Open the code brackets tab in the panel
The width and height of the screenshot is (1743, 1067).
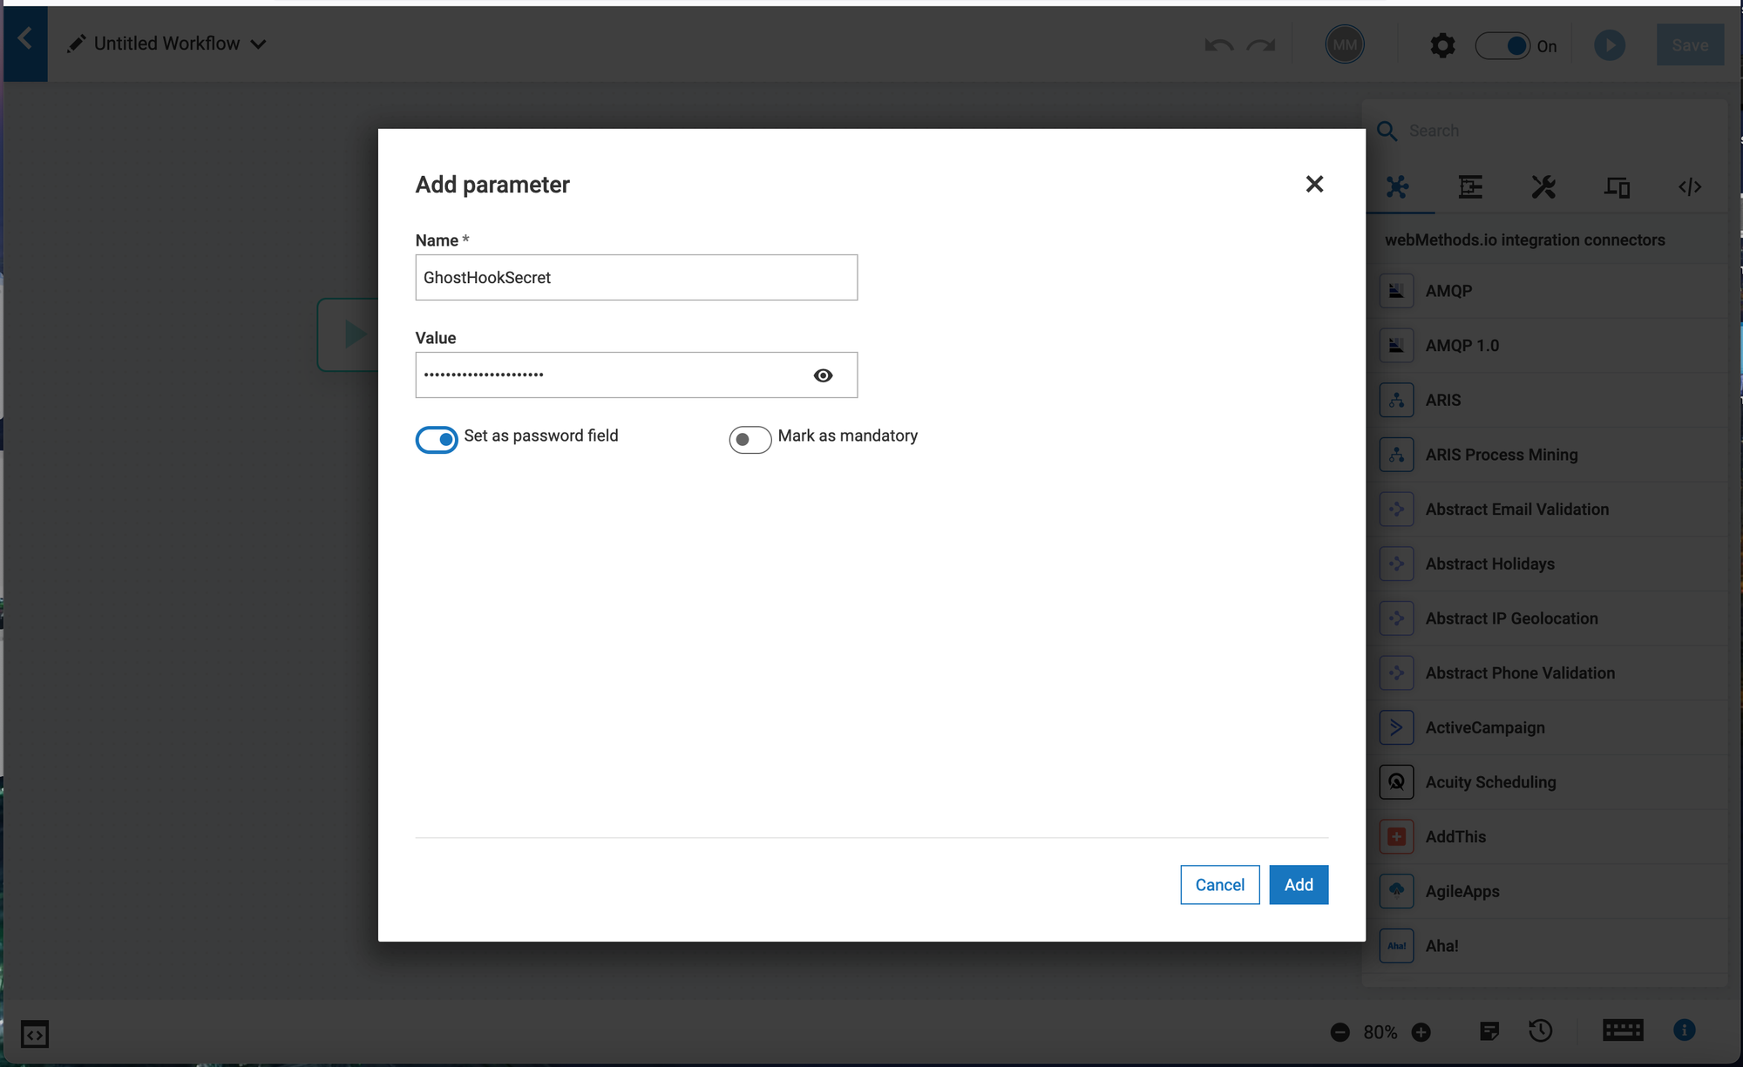[1689, 186]
